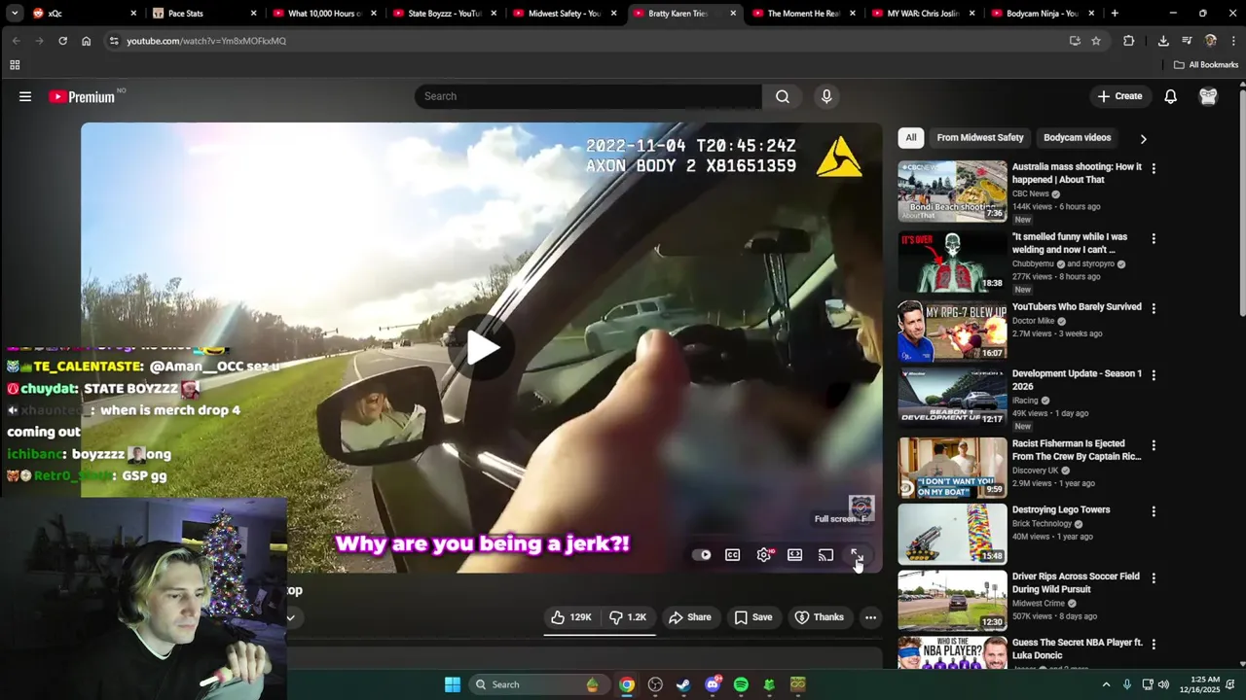Viewport: 1246px width, 700px height.
Task: Select the Bodycam videos chip
Action: [1078, 138]
